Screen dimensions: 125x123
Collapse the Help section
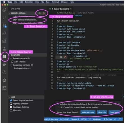[10, 97]
